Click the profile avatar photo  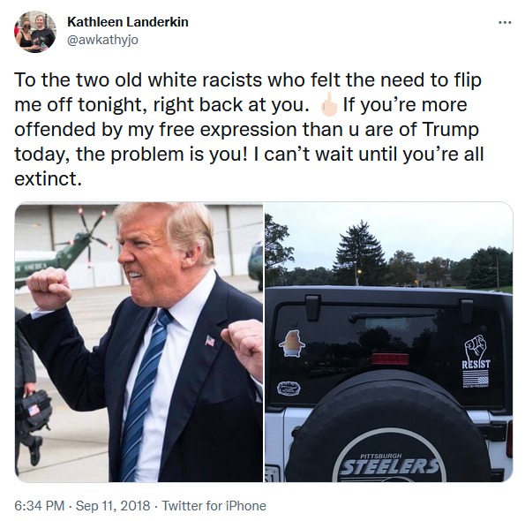click(x=35, y=32)
